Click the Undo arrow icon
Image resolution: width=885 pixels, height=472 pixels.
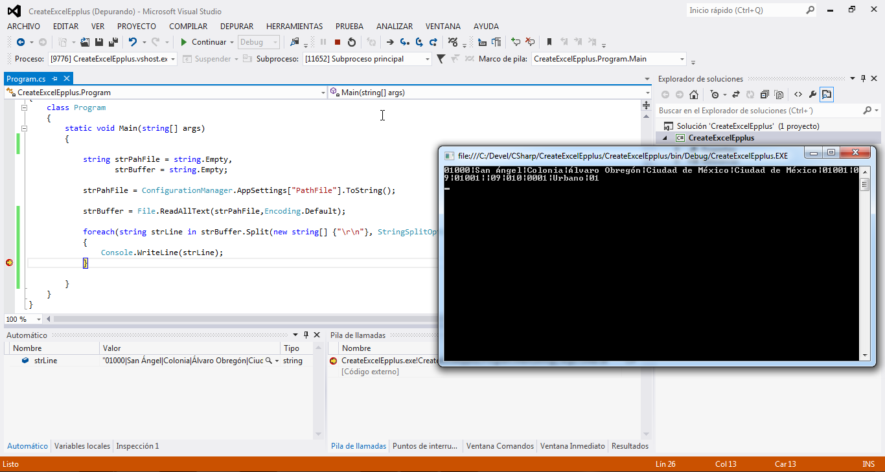[133, 42]
